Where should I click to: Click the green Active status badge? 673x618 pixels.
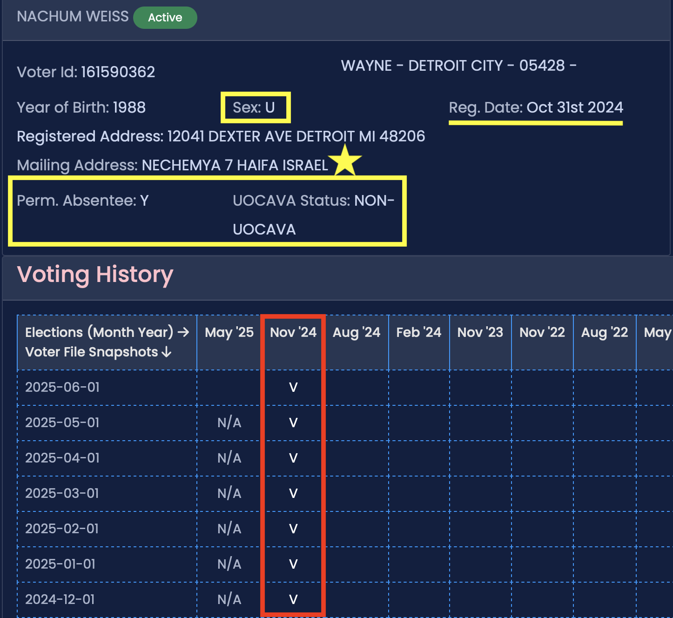pyautogui.click(x=165, y=18)
